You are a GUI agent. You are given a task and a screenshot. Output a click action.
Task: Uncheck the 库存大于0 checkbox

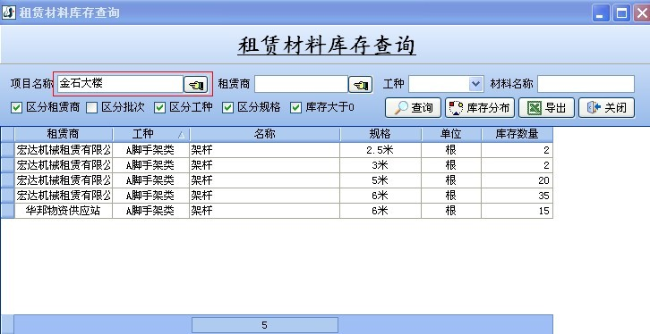pyautogui.click(x=295, y=108)
